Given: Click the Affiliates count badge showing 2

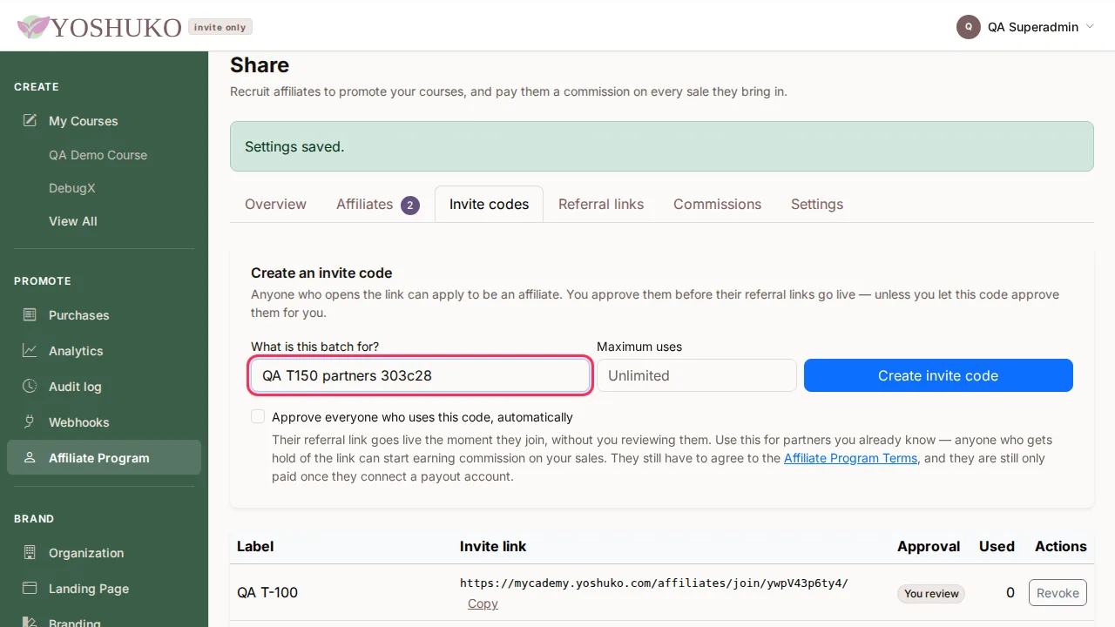Looking at the screenshot, I should pyautogui.click(x=410, y=206).
